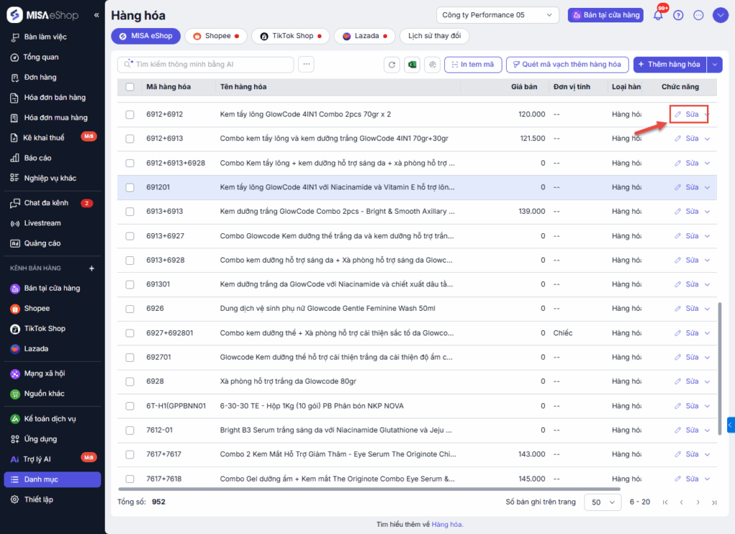Check the row 6912+6913 checkbox

click(x=130, y=139)
